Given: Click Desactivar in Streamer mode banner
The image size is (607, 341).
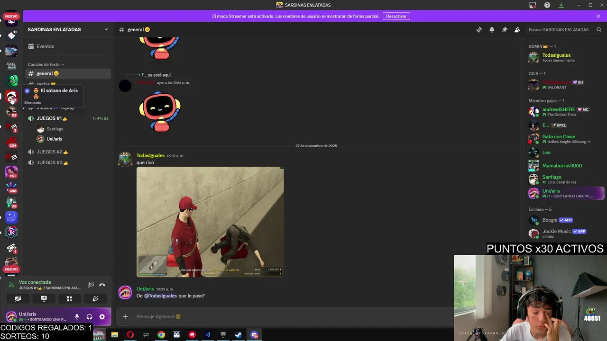Looking at the screenshot, I should tap(396, 16).
